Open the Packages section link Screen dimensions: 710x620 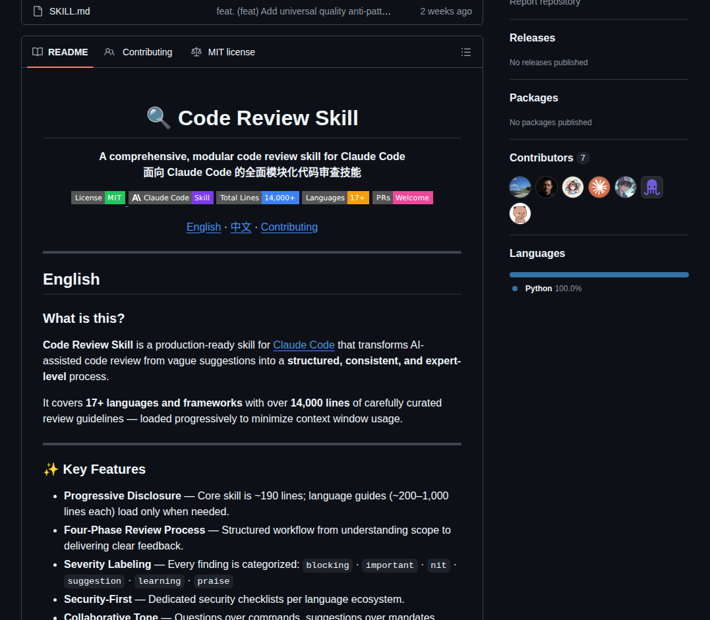tap(533, 98)
